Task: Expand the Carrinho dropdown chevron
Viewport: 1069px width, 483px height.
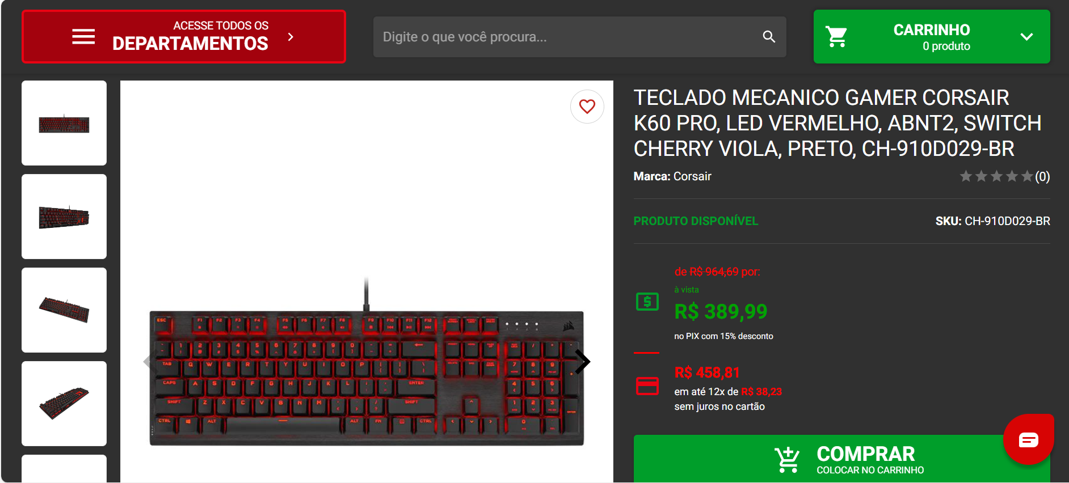Action: (1026, 37)
